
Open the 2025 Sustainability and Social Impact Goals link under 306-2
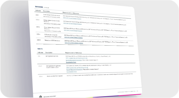click(x=77, y=68)
